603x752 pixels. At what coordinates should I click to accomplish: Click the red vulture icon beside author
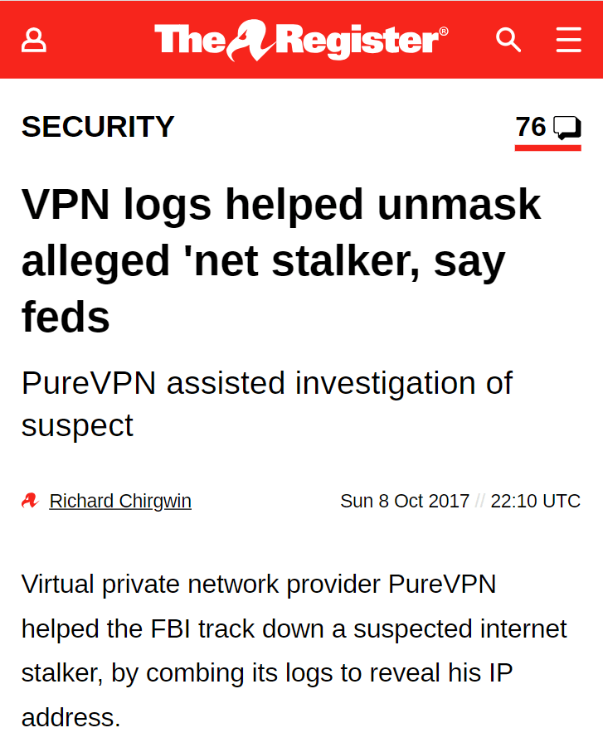point(30,501)
